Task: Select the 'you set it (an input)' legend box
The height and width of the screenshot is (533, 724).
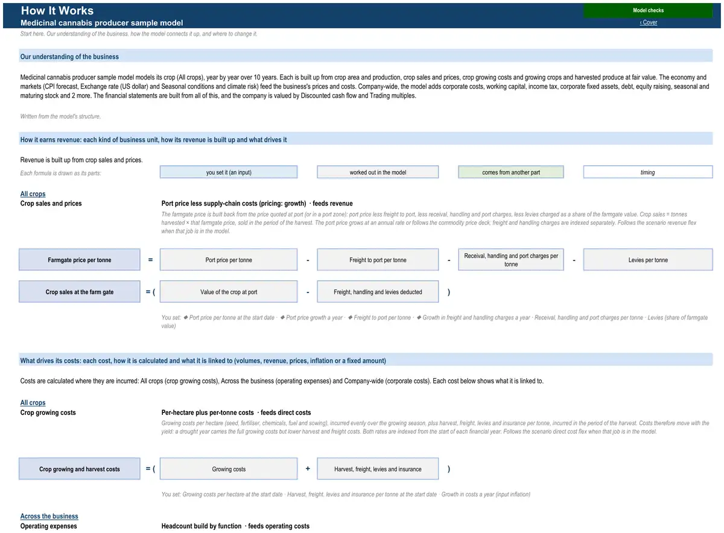Action: pos(229,172)
